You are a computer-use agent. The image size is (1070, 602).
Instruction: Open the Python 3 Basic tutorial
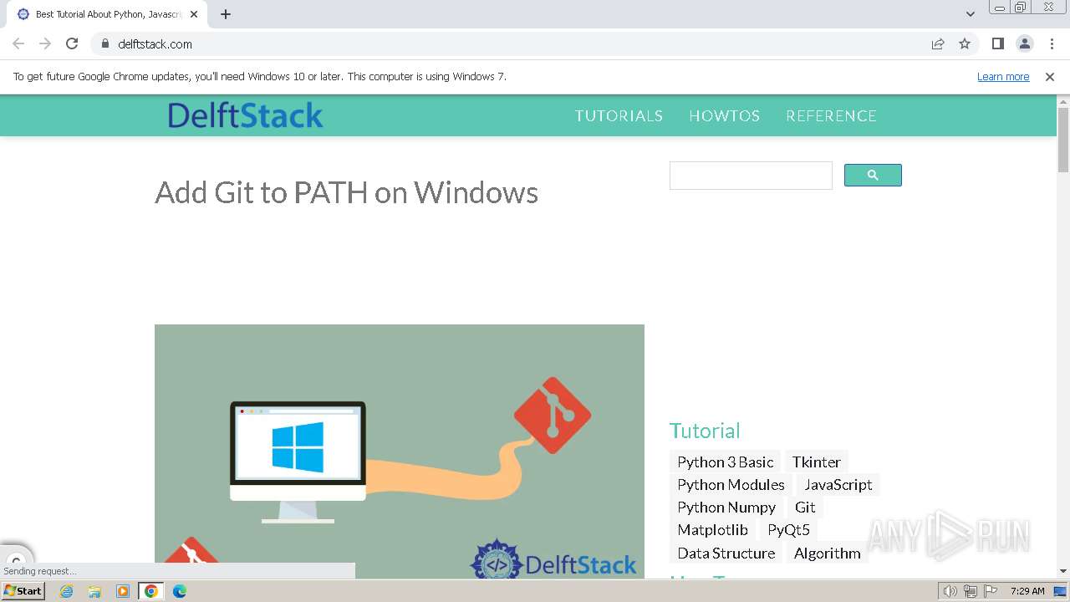[726, 462]
